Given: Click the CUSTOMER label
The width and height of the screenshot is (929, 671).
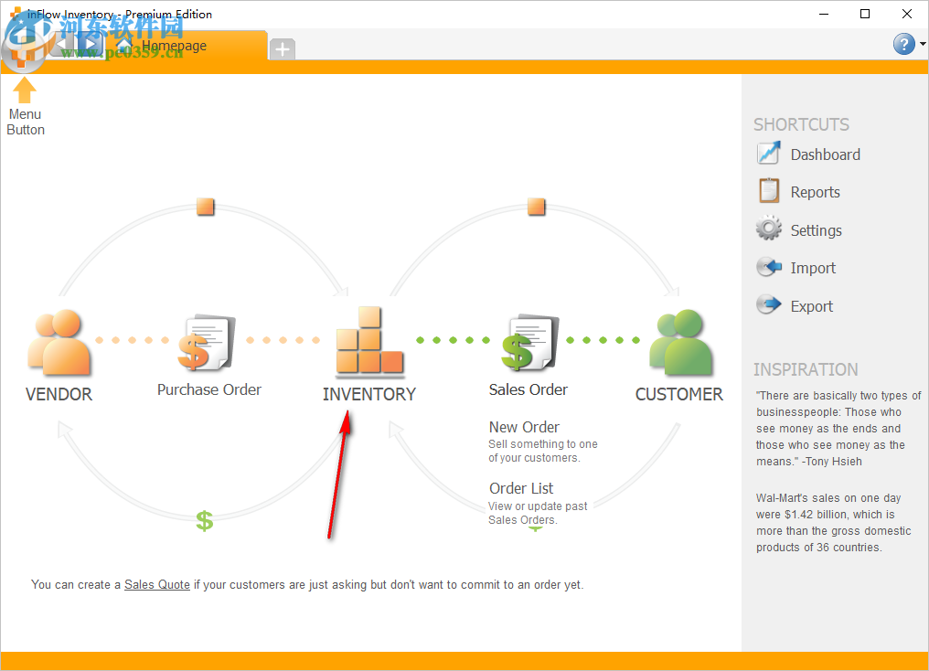Looking at the screenshot, I should click(679, 394).
